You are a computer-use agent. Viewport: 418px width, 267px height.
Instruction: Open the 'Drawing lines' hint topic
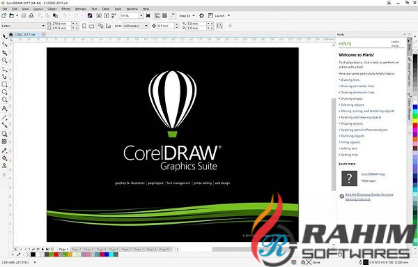pyautogui.click(x=350, y=79)
